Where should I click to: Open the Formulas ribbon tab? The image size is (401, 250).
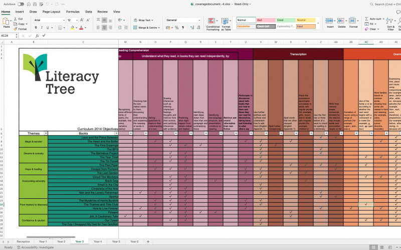pos(73,11)
